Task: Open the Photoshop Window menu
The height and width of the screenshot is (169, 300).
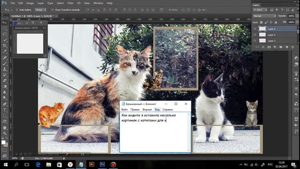Action: click(98, 3)
